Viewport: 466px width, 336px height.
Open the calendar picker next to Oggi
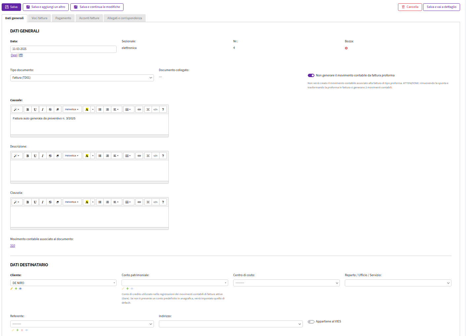[x=21, y=55]
